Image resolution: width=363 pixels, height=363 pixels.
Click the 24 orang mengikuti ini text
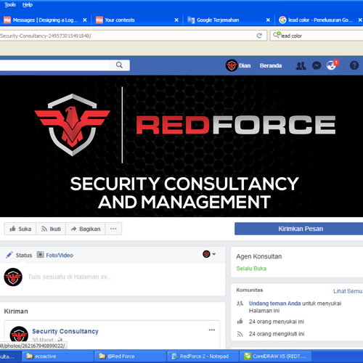pos(277,334)
